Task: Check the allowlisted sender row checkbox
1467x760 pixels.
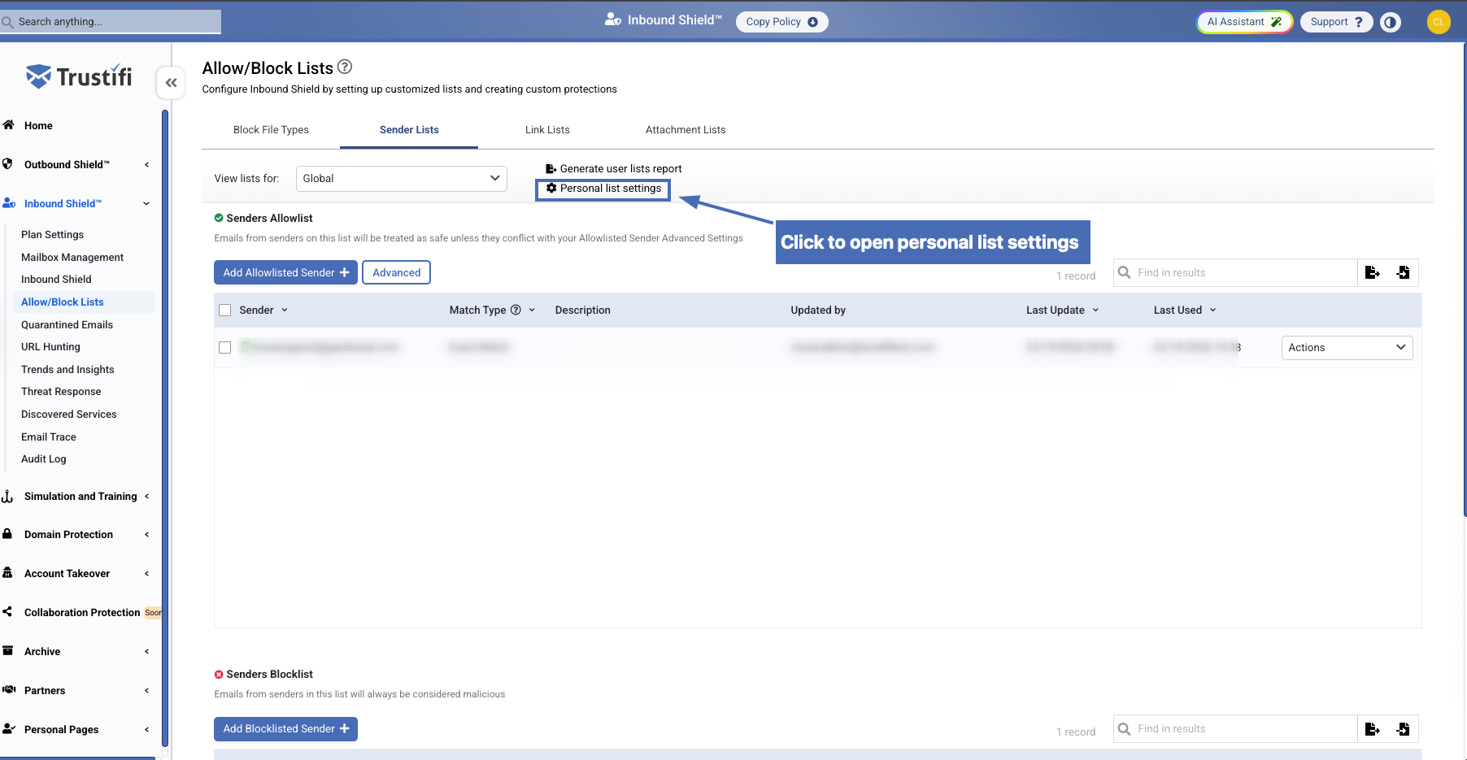Action: (225, 347)
